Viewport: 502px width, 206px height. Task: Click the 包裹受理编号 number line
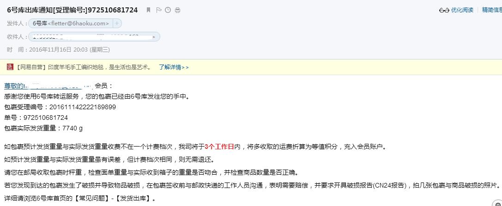(60, 107)
